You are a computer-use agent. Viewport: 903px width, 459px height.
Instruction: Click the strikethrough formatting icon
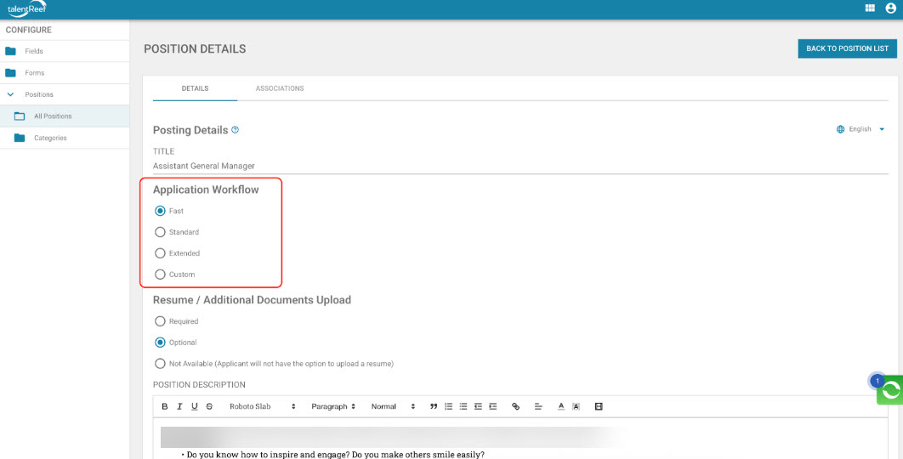[x=209, y=406]
